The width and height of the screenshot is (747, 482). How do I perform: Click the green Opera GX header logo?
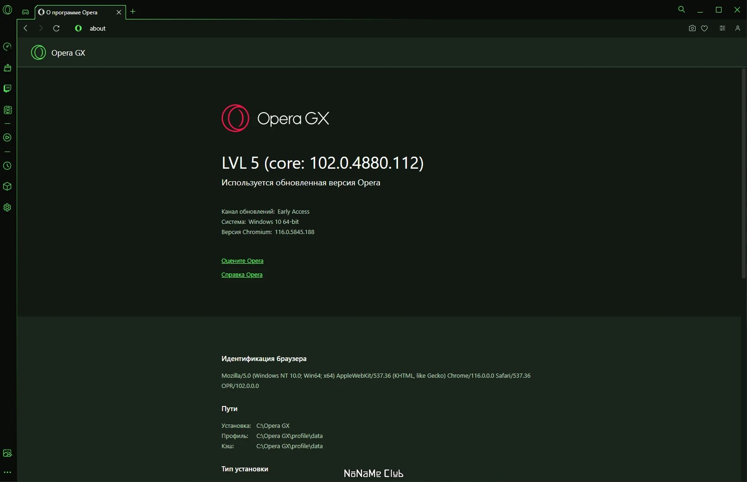(x=38, y=52)
